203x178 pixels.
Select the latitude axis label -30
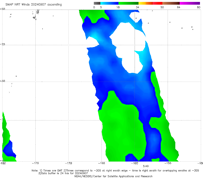click(2, 81)
